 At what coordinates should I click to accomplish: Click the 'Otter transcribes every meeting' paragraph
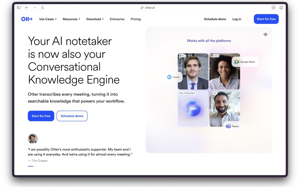[x=76, y=98]
